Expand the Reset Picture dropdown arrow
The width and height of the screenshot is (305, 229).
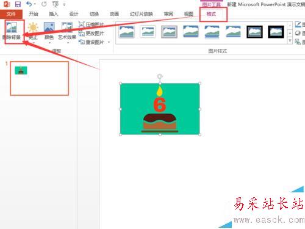pos(109,42)
